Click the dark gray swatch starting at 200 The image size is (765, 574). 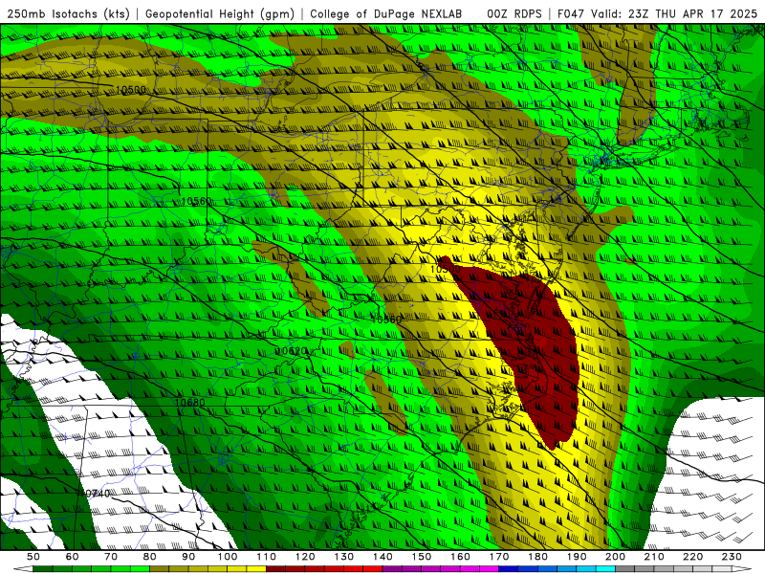click(x=625, y=569)
